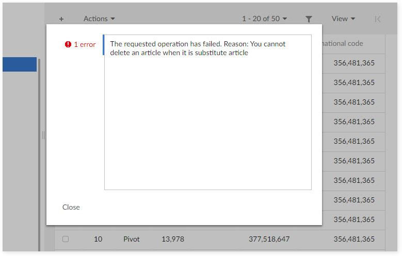Click the vertical splitter handle beside the sidebar

pos(43,135)
